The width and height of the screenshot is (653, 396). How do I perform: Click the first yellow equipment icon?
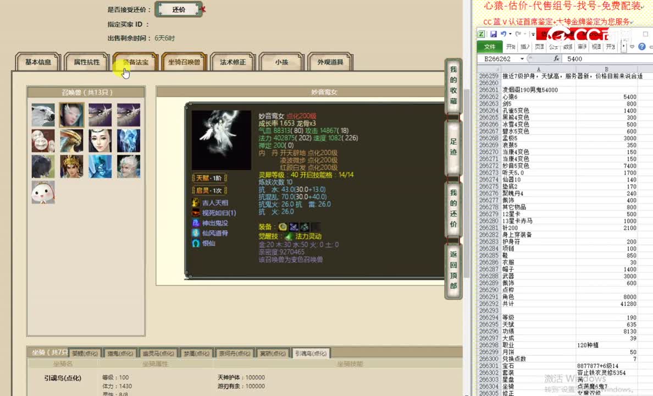point(283,227)
